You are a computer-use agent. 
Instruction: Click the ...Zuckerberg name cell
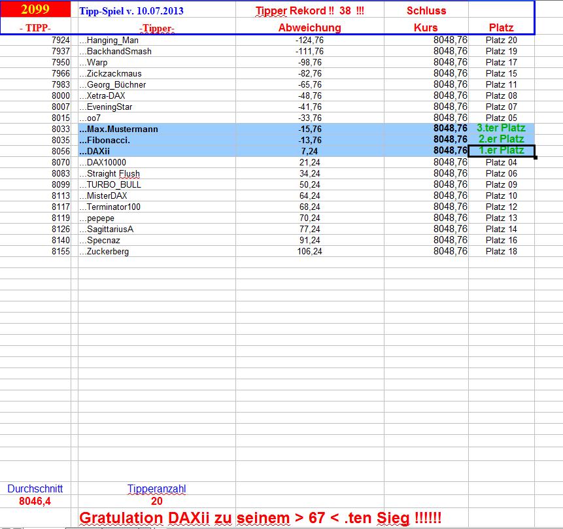[156, 252]
